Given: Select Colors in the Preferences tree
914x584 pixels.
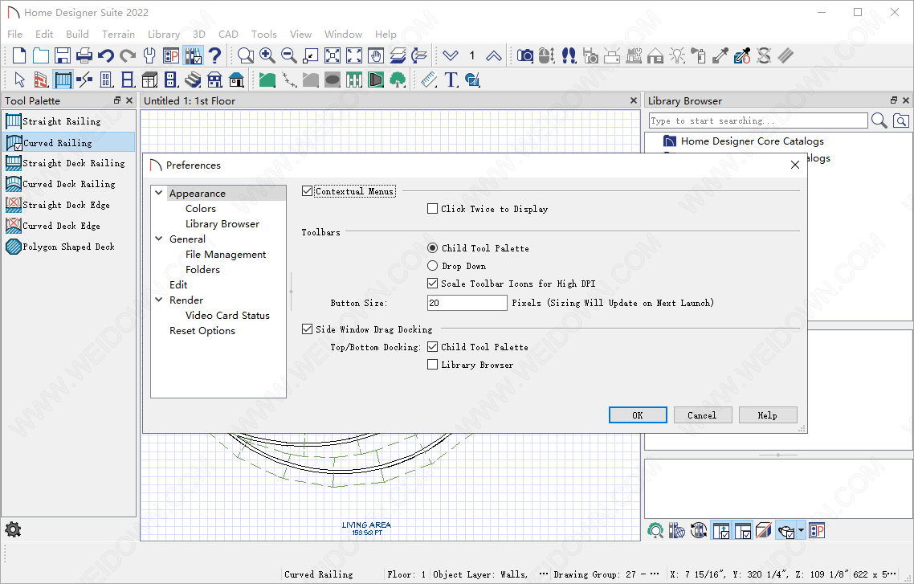Looking at the screenshot, I should click(201, 209).
